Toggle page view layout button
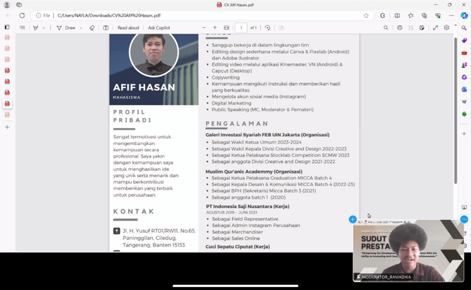The width and height of the screenshot is (471, 290). (x=106, y=28)
